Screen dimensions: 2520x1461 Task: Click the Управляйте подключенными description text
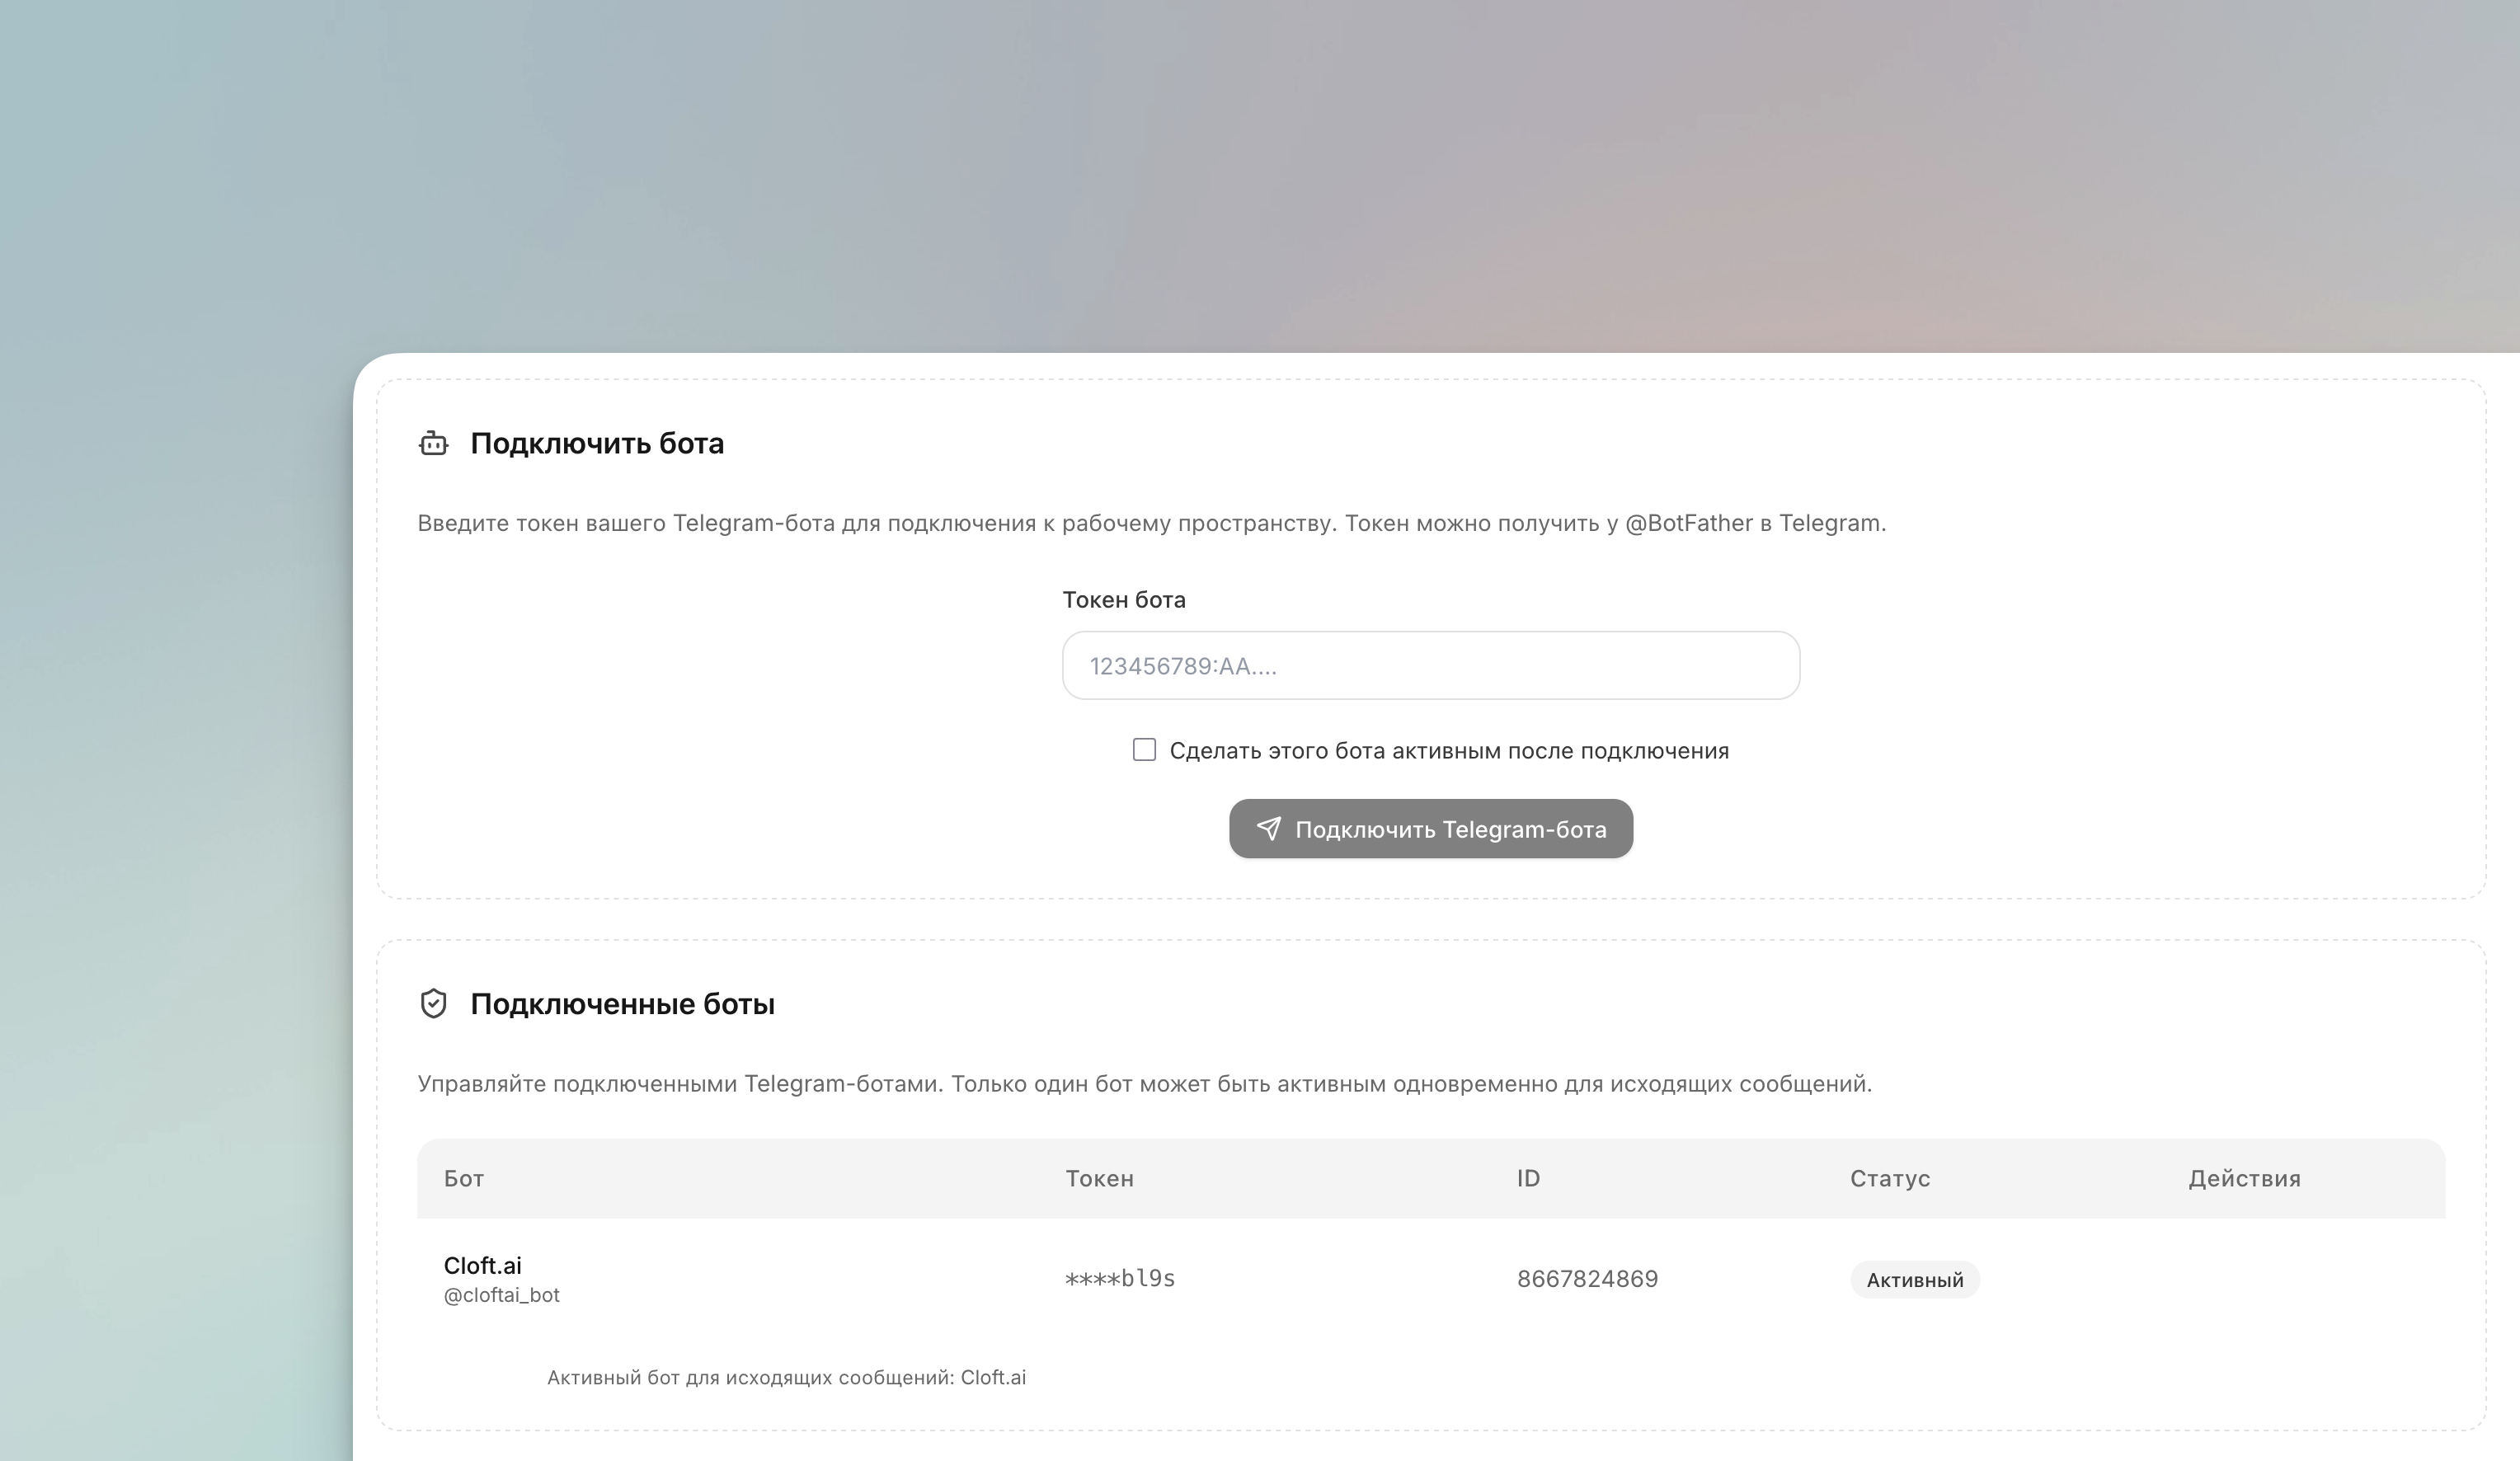point(1144,1083)
